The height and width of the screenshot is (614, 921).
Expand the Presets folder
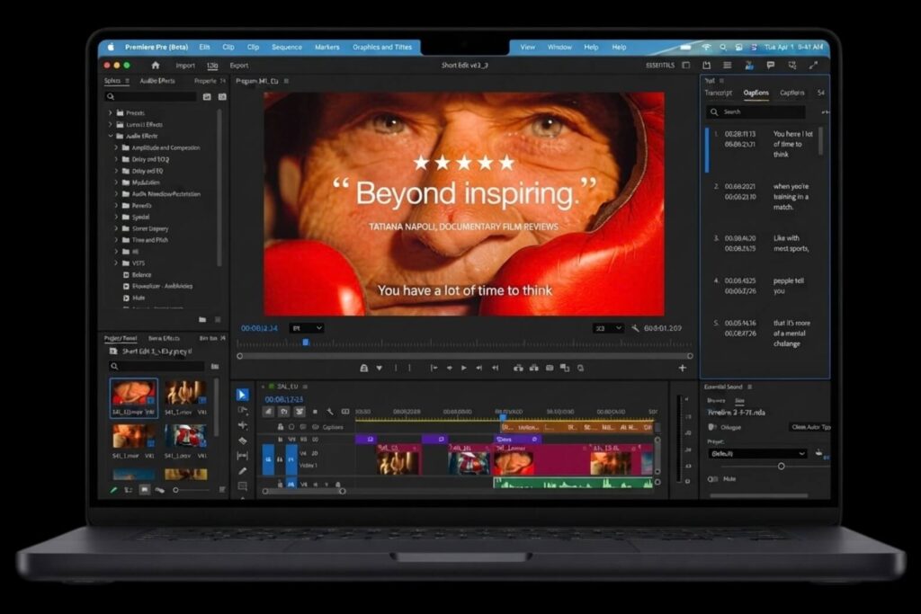(x=111, y=112)
